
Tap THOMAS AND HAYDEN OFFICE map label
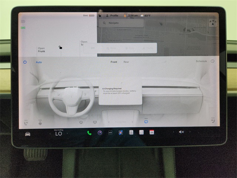(x=141, y=36)
